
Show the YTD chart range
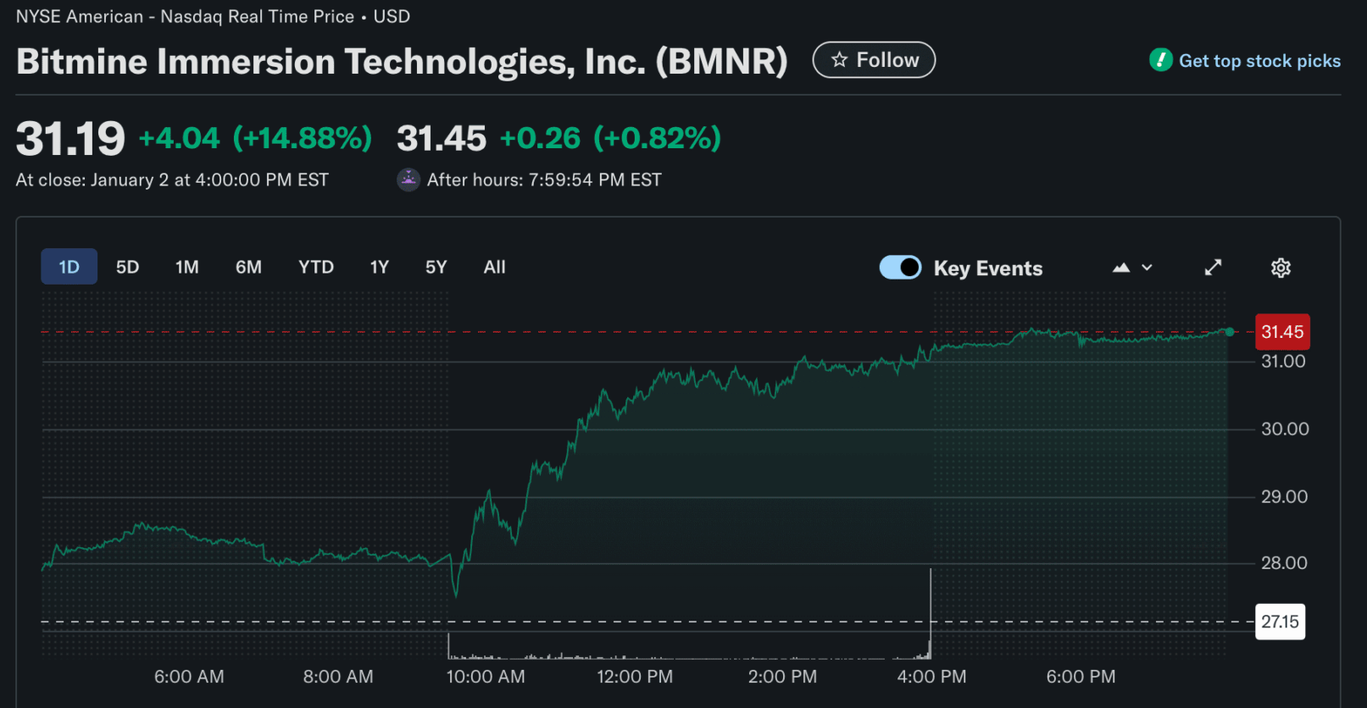[315, 268]
